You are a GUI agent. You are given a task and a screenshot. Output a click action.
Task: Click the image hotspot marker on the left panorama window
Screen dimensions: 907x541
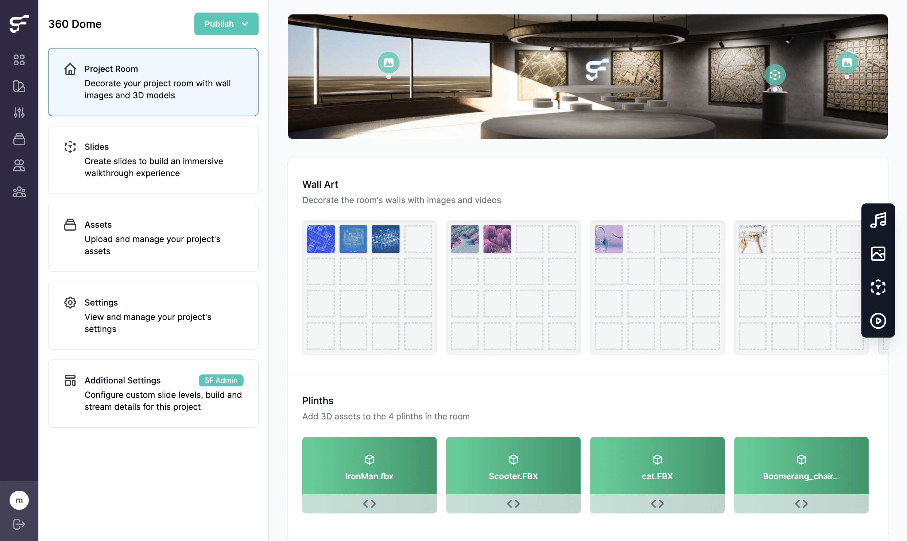tap(388, 62)
